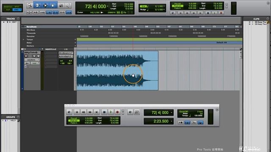271x152 pixels.
Task: Open the track output path selector
Action: [66, 56]
